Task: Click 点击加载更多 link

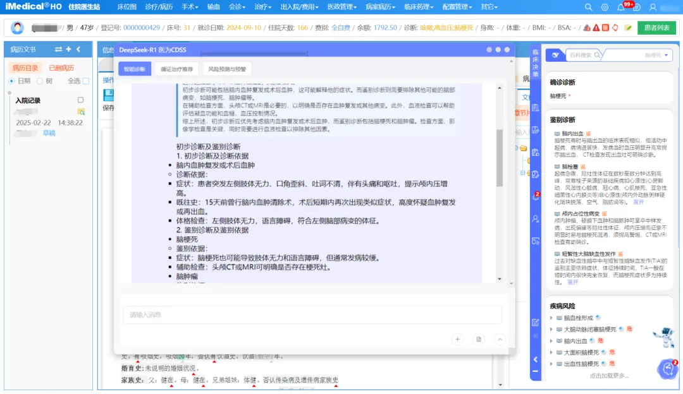Action: [x=609, y=375]
